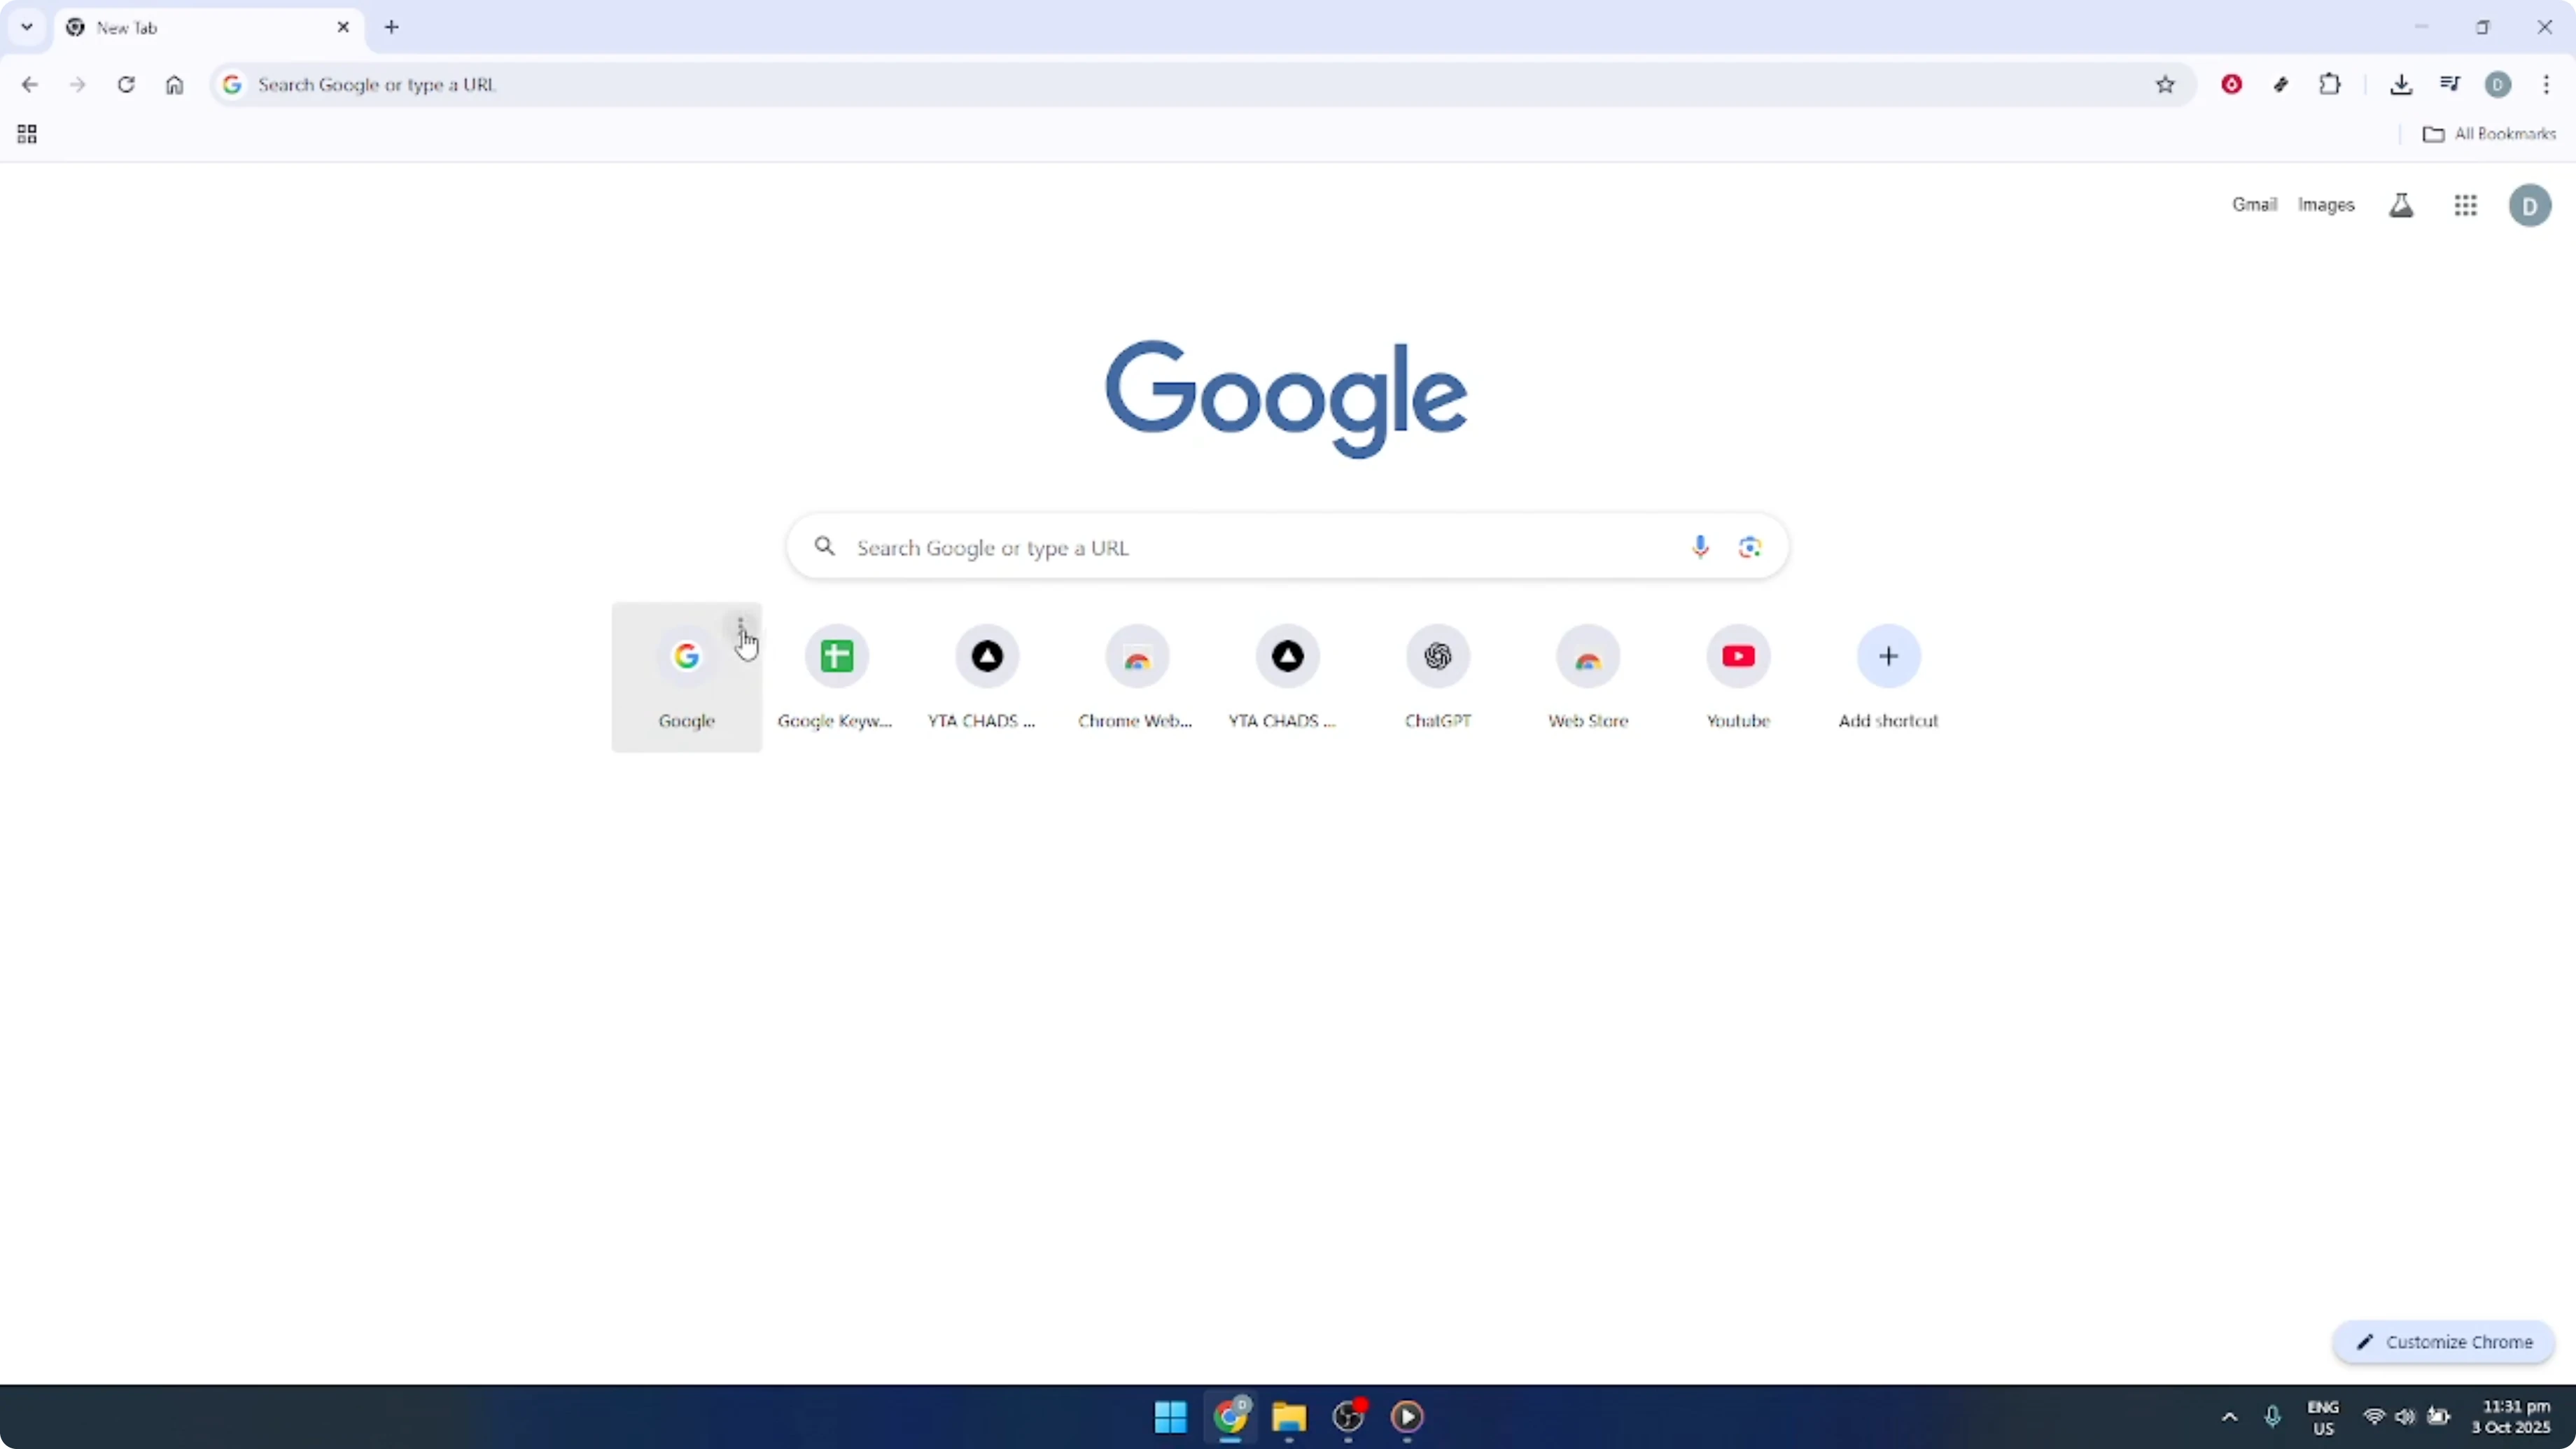Search by image with Lens icon
Viewport: 2576px width, 1449px height.
(x=1749, y=547)
